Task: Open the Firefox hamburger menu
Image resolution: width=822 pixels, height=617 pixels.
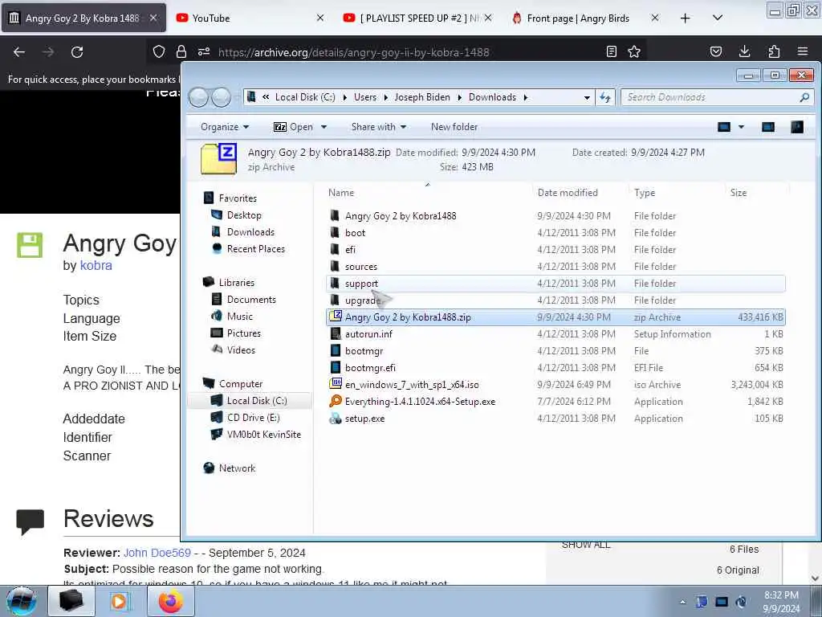Action: pos(803,51)
